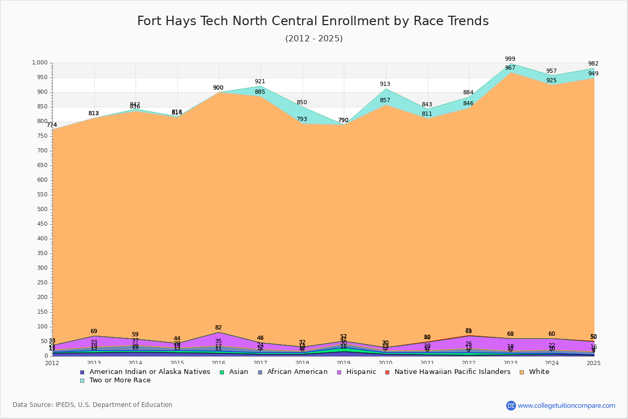This screenshot has height=419, width=628.
Task: Click the green Asian legend swatch
Action: [221, 372]
